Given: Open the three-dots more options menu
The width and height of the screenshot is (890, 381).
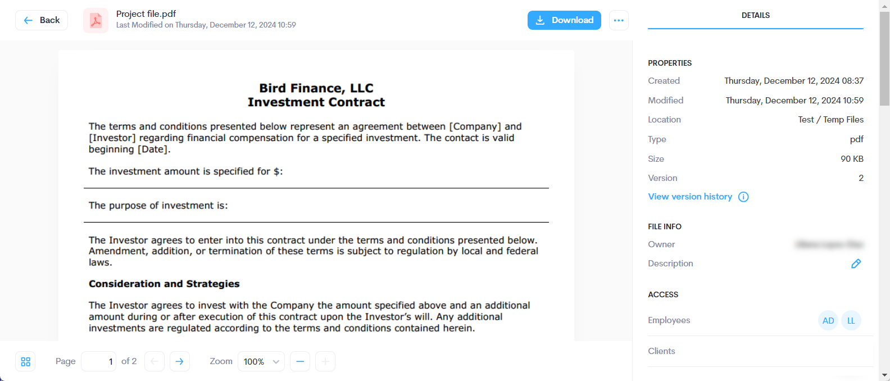Looking at the screenshot, I should click(619, 20).
